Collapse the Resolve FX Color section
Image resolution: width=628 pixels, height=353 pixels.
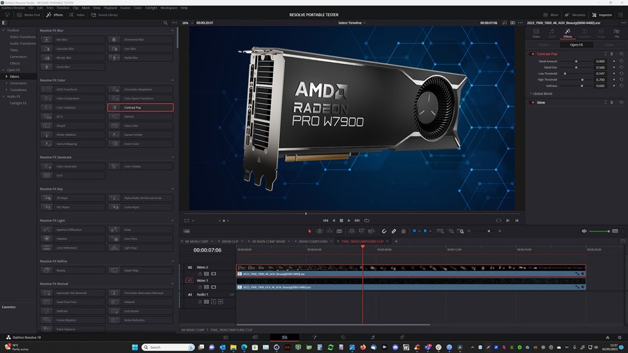[173, 80]
